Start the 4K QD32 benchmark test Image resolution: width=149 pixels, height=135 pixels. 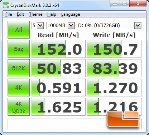tap(19, 107)
